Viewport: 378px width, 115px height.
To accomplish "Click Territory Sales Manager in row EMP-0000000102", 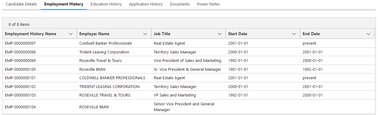I will click(175, 86).
